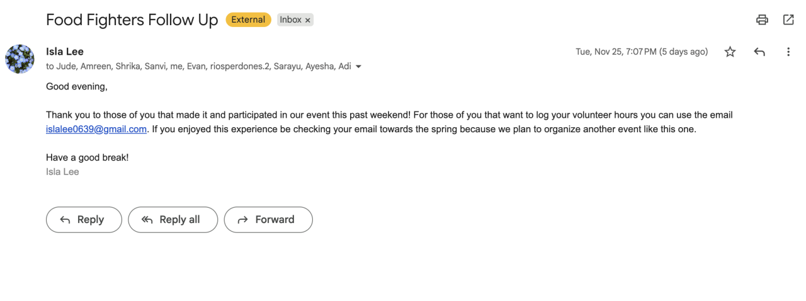Open the email in a new window
This screenshot has width=806, height=301.
point(788,20)
